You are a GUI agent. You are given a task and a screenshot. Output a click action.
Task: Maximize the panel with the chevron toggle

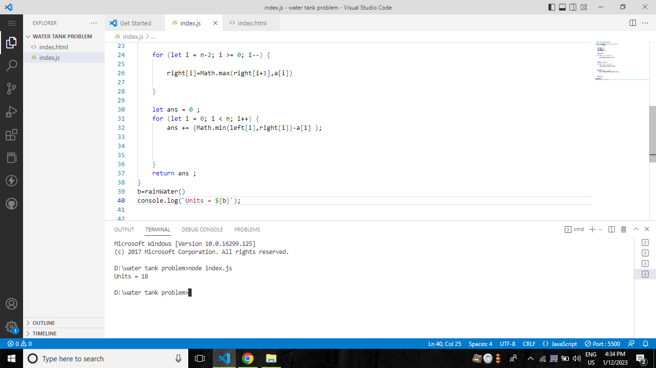[x=636, y=229]
